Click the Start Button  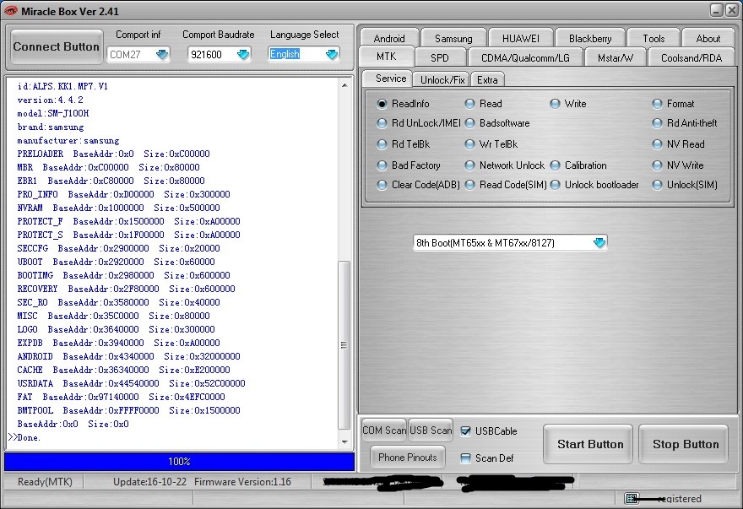[x=588, y=444]
